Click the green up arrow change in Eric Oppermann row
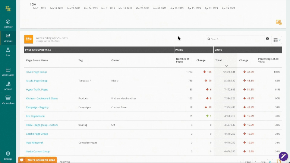The image size is (290, 163). (207, 116)
